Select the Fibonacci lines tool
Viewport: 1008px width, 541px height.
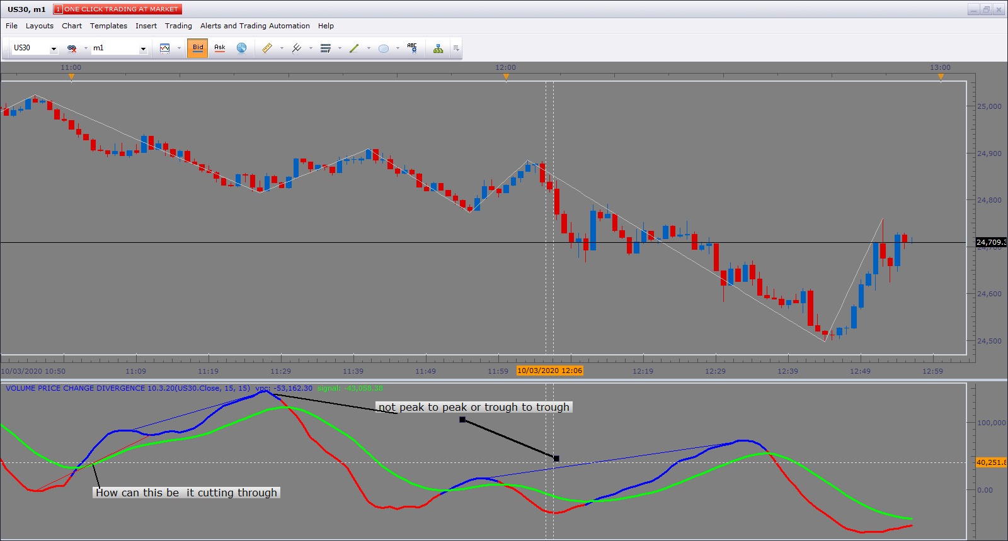326,48
